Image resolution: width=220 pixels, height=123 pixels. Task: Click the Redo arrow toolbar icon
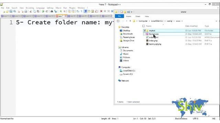pyautogui.click(x=47, y=11)
